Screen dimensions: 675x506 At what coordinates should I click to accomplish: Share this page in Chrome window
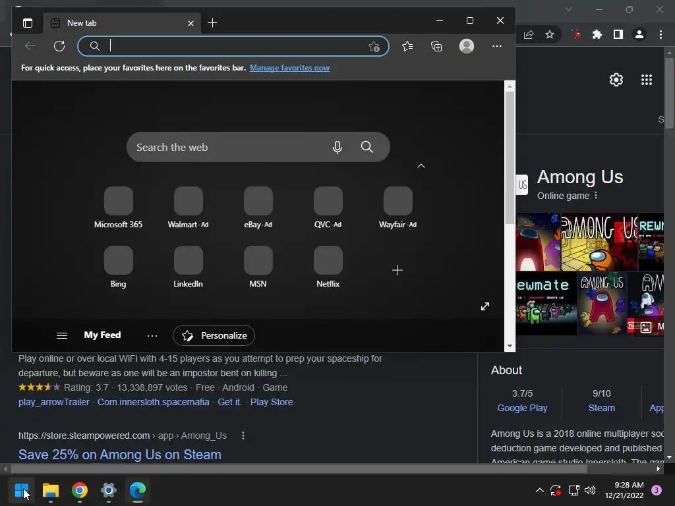coord(529,35)
